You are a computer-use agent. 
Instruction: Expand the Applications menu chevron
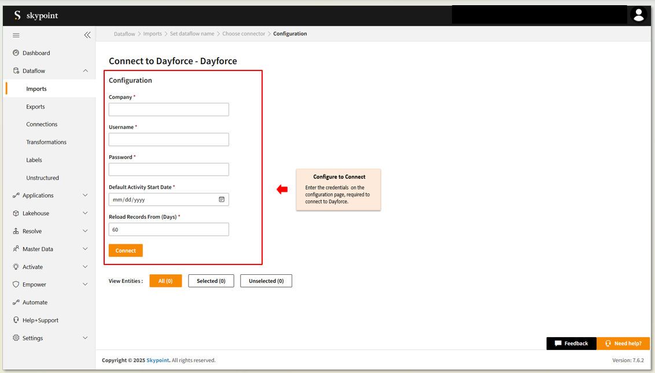[x=85, y=196]
